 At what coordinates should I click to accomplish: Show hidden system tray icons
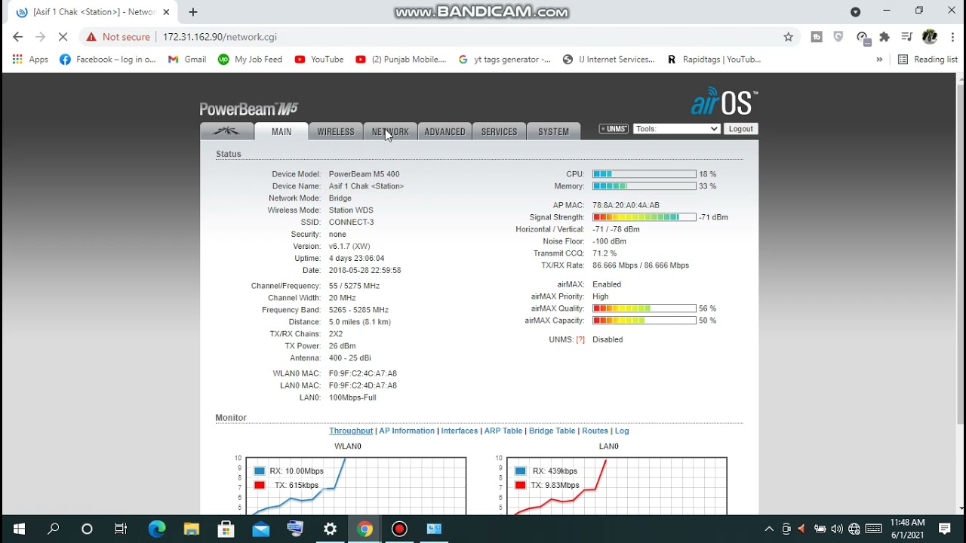(x=769, y=529)
